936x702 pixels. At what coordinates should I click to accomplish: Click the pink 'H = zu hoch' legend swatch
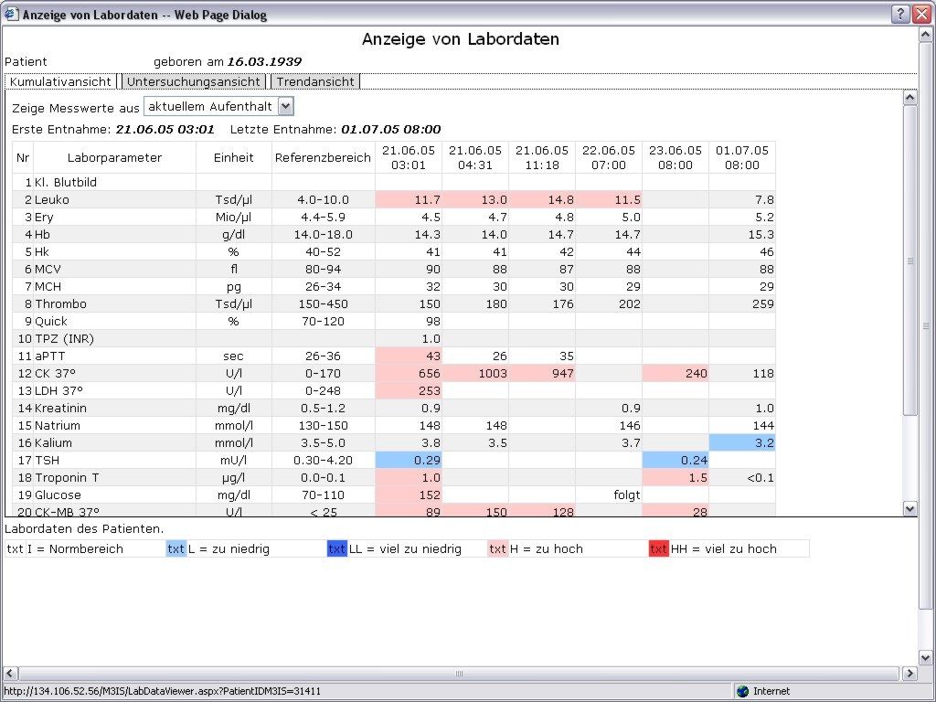pyautogui.click(x=498, y=548)
